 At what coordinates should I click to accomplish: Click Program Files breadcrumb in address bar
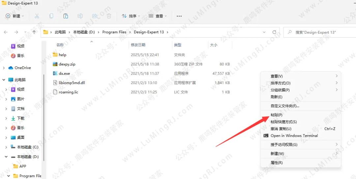coord(114,32)
